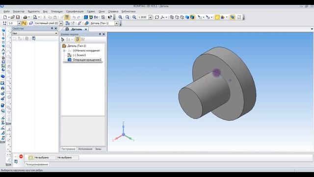Select the wireframe display cube icon
Screen dimensions: 314x177
(172, 17)
